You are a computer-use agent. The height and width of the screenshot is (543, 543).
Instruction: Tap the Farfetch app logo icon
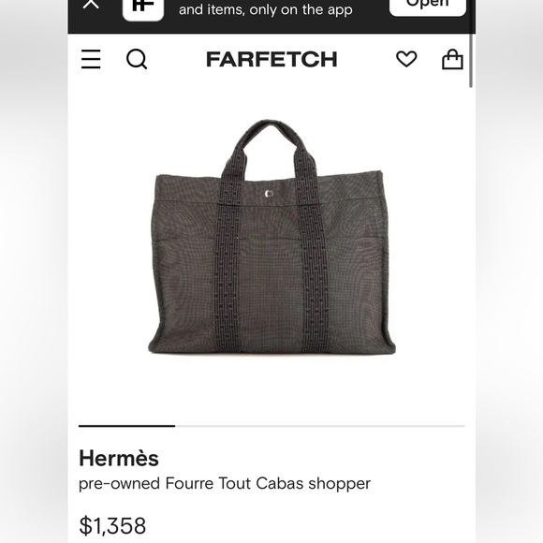143,9
